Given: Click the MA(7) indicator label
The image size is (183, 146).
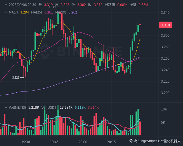Looking at the screenshot, I should pos(13,12).
